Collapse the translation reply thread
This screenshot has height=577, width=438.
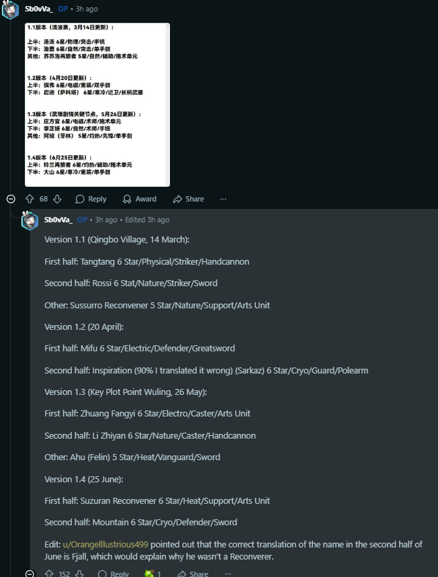tap(30, 574)
